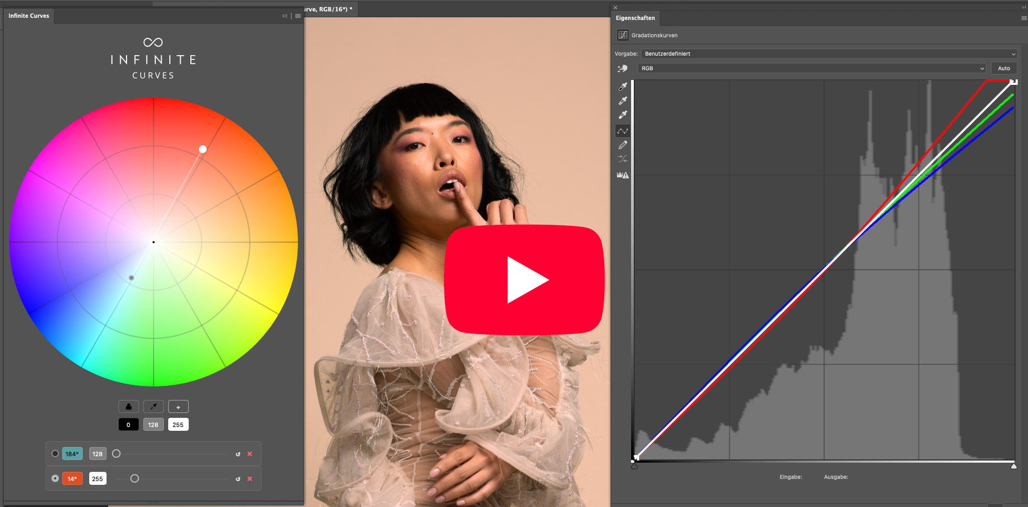
Task: Open the Eigenschaften panel flyout menu
Action: coord(1023,18)
